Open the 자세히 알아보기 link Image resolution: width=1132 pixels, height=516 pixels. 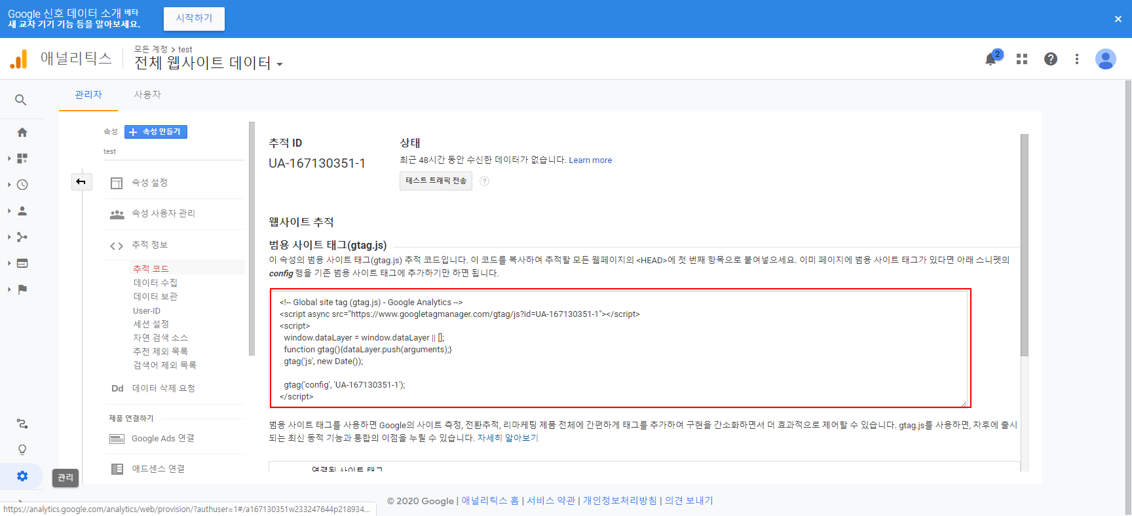[x=508, y=438]
